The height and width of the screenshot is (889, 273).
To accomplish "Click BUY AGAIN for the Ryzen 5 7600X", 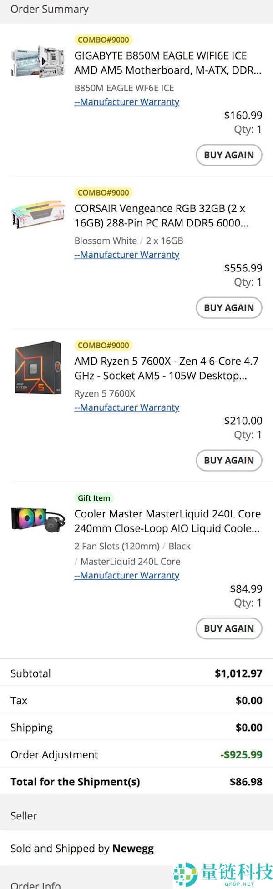I will pos(229,461).
